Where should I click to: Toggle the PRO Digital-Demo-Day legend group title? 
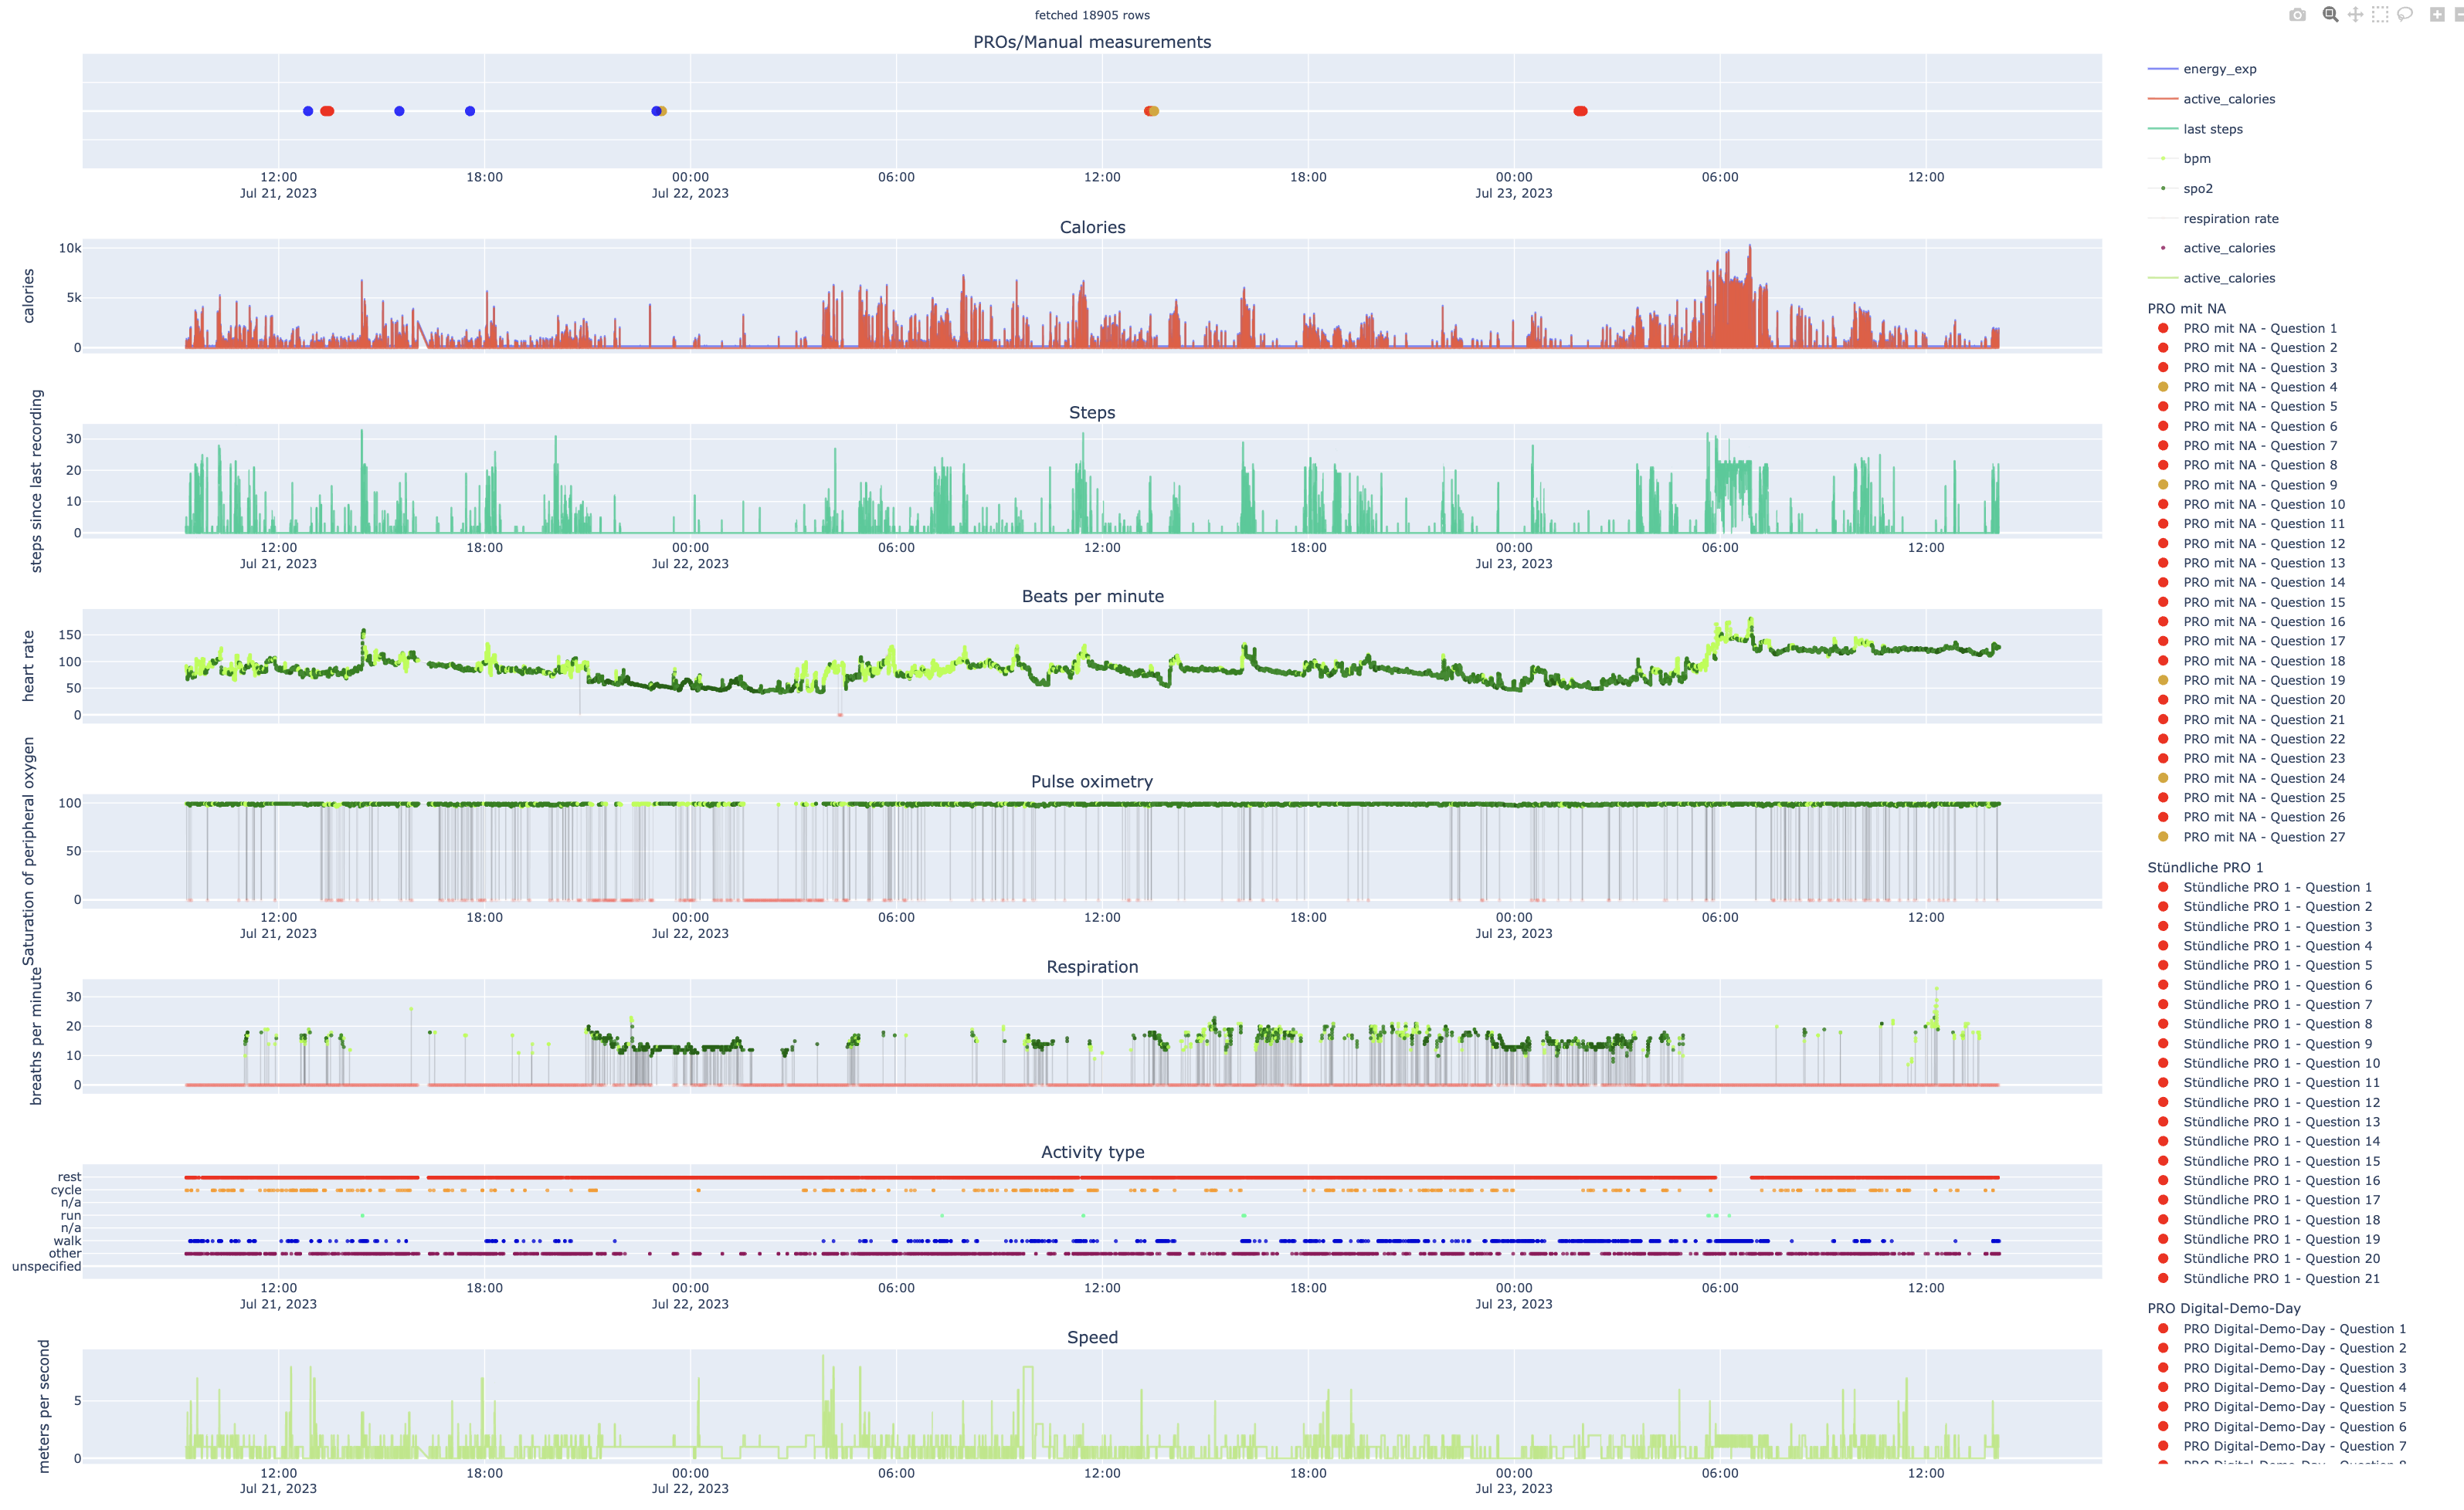click(2223, 1309)
